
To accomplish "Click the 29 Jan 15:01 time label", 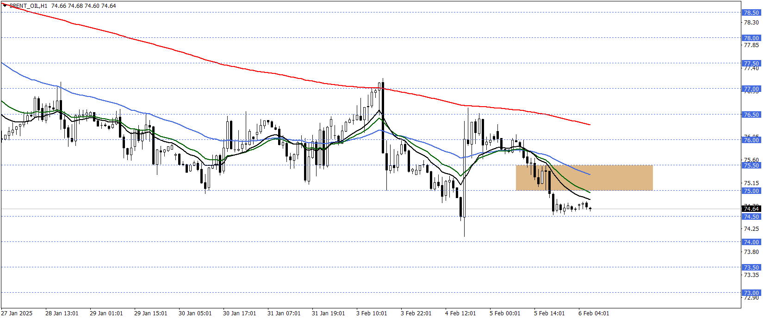I will tap(151, 313).
